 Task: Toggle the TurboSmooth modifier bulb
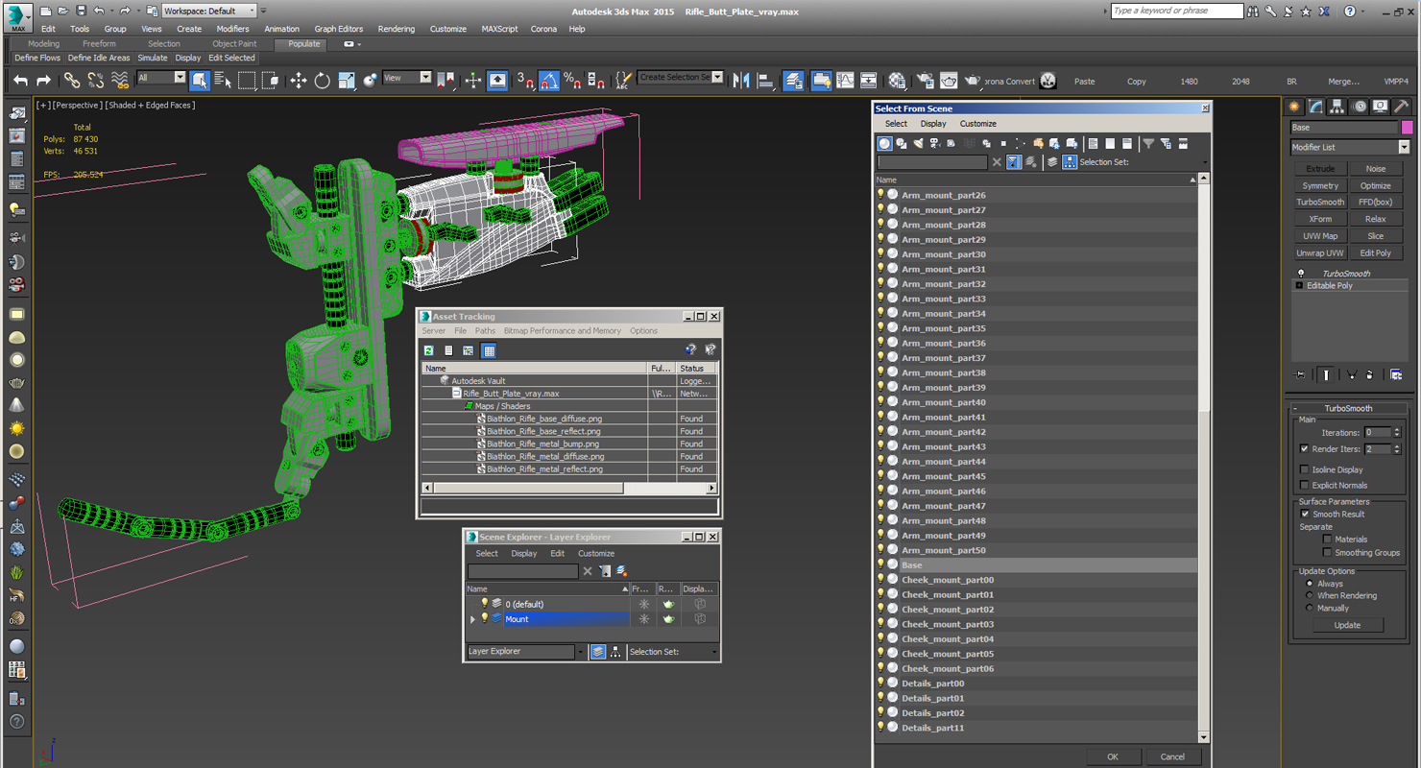[x=1301, y=274]
